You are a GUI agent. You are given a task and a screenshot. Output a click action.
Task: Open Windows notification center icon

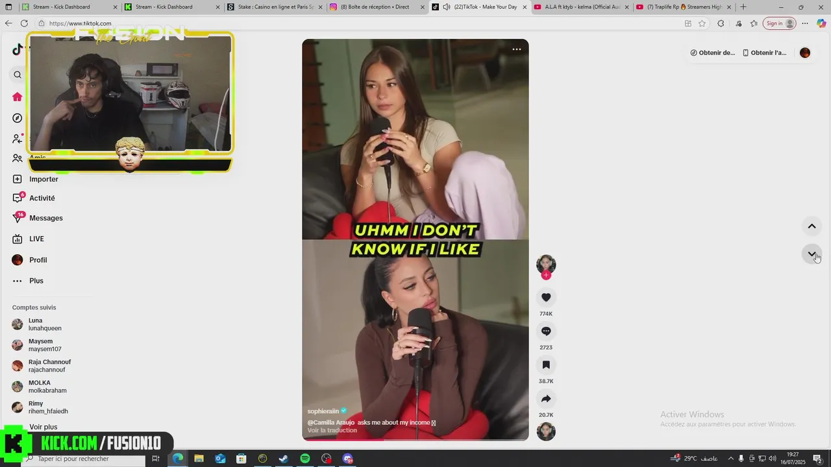point(817,459)
